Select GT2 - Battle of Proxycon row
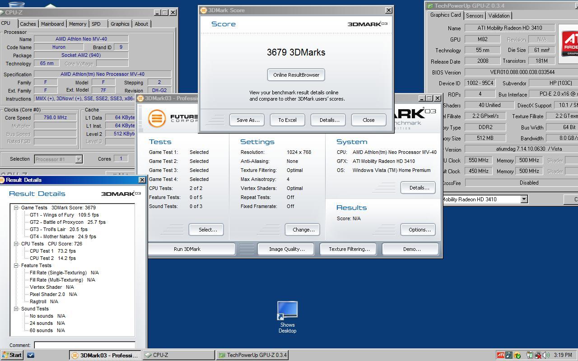 [x=68, y=222]
